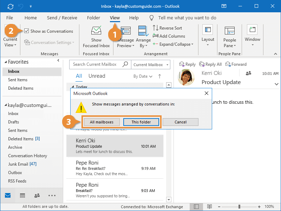
Task: Click the Show Focused Inbox icon
Action: coord(96,31)
